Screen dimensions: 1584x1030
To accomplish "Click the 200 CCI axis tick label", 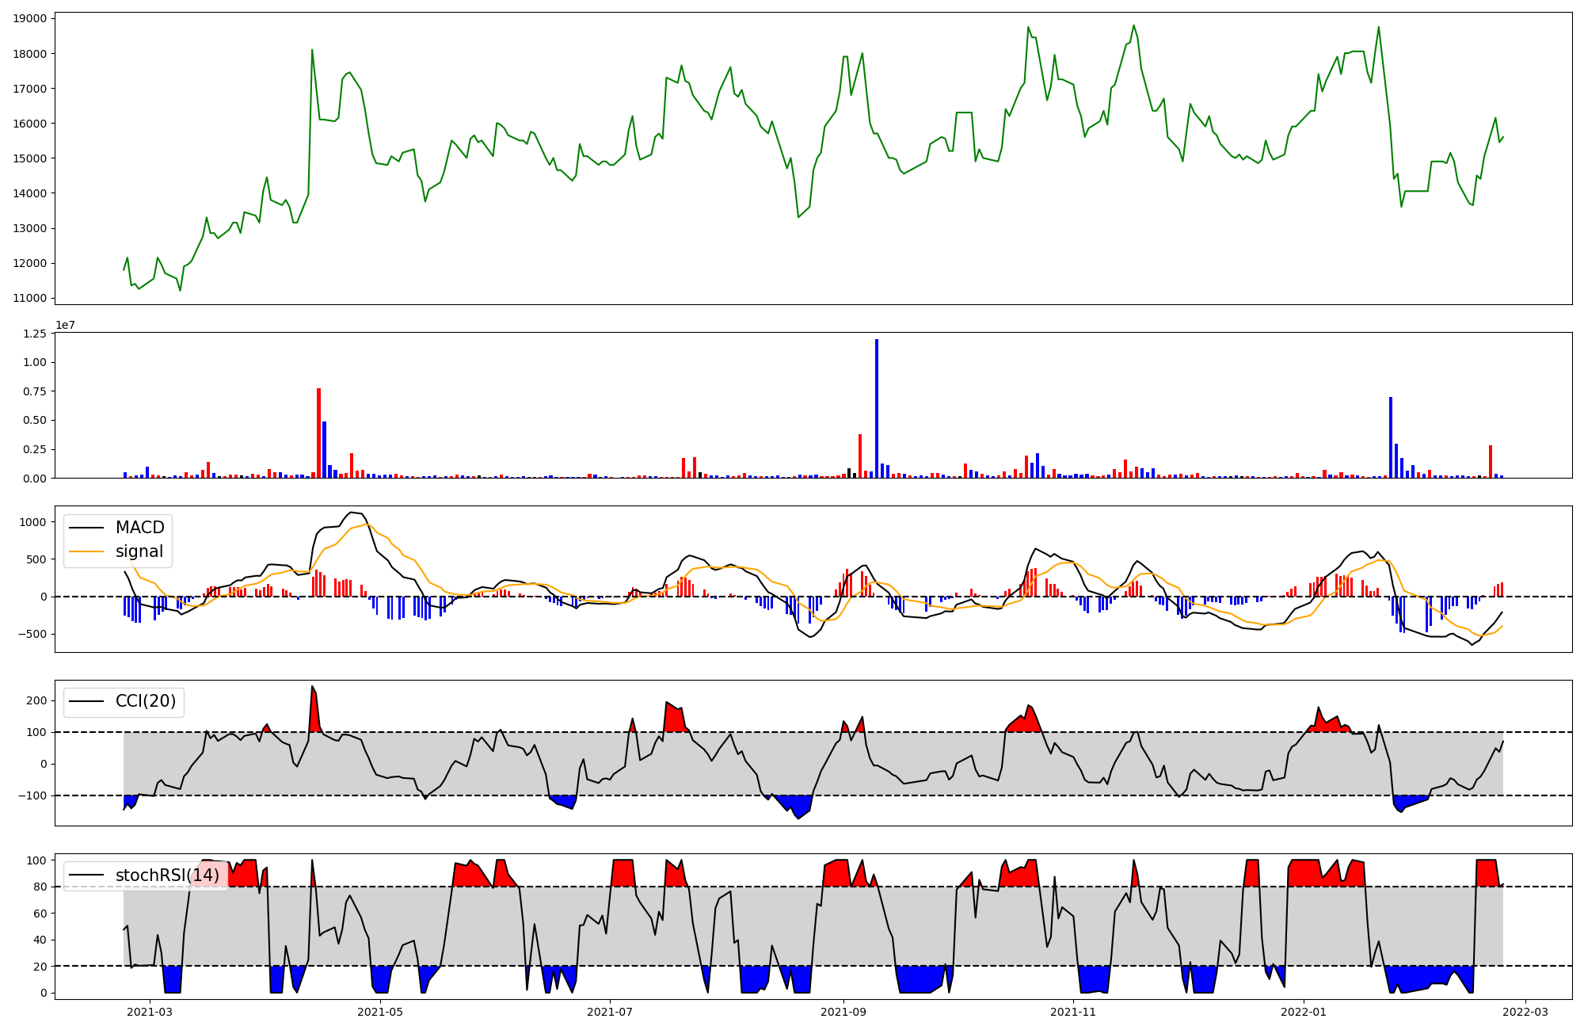I will (36, 700).
